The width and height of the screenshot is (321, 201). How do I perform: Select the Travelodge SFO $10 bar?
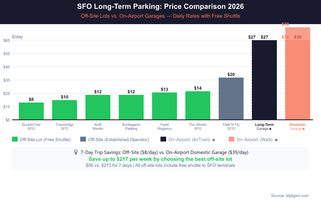tap(65, 110)
